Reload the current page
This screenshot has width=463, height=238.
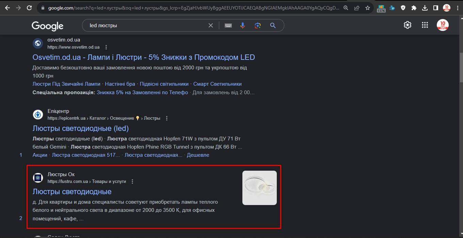pyautogui.click(x=29, y=8)
